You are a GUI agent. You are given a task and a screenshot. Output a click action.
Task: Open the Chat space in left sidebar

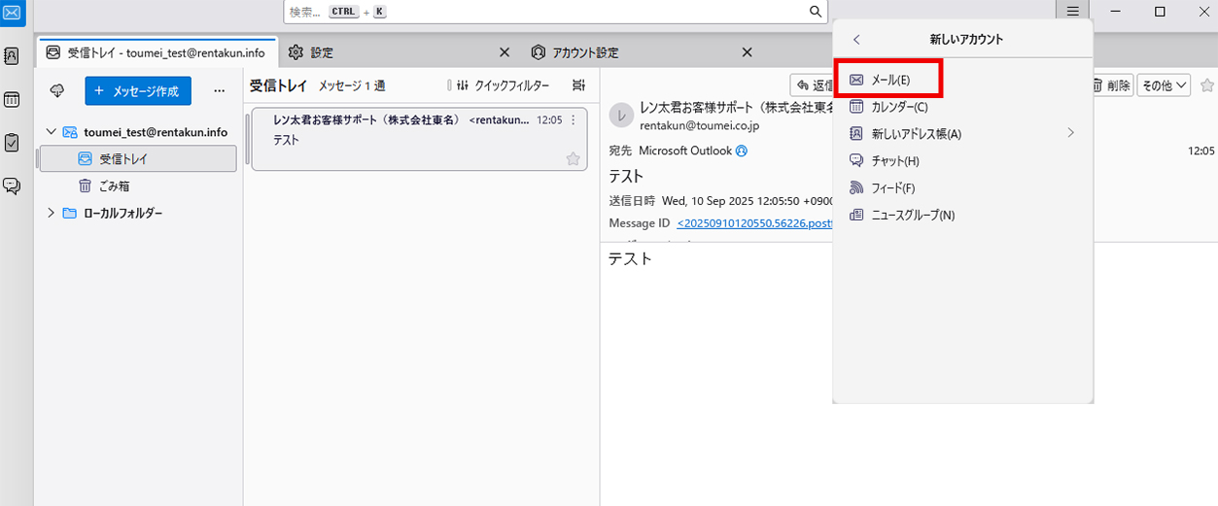pos(12,186)
